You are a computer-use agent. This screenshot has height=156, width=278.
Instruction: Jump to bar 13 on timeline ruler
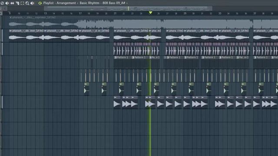[45, 13]
